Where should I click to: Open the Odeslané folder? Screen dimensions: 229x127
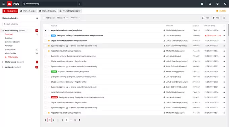[9, 38]
